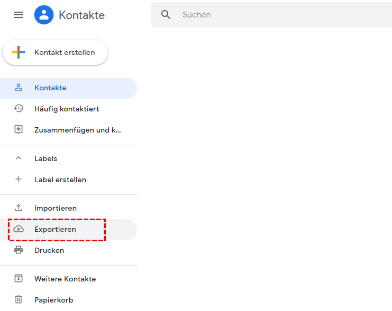
Task: Click the cloud download icon beside Exportieren
Action: [x=19, y=229]
